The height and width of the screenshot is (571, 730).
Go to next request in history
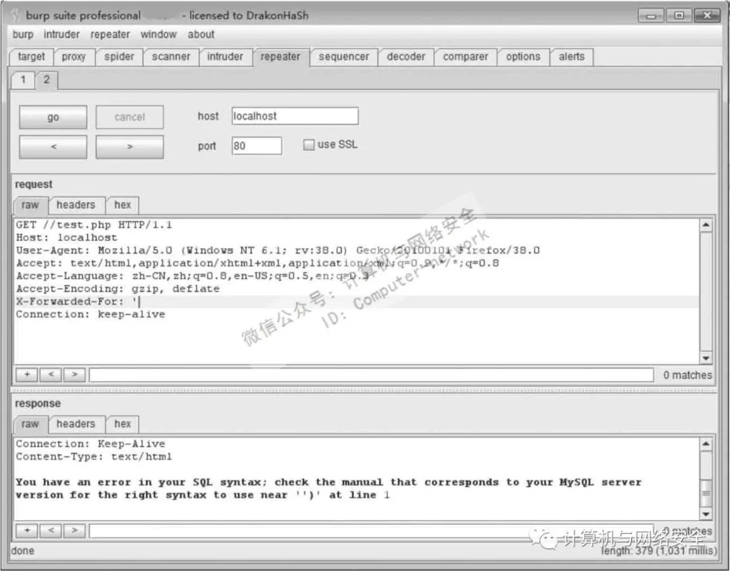click(x=129, y=147)
